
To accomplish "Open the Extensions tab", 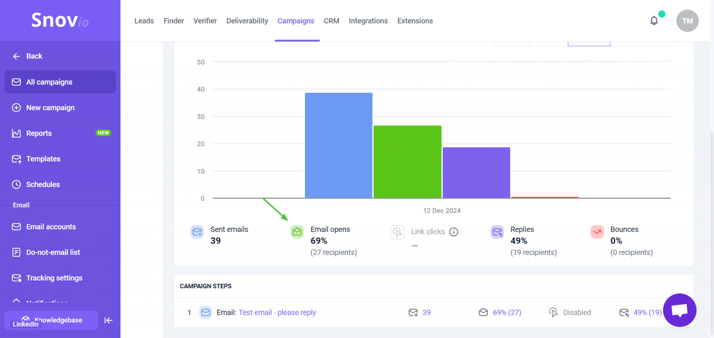I will pyautogui.click(x=415, y=21).
